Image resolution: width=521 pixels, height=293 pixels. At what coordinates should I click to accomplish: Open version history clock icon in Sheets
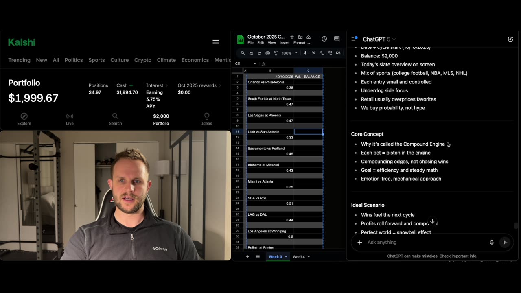(x=324, y=39)
